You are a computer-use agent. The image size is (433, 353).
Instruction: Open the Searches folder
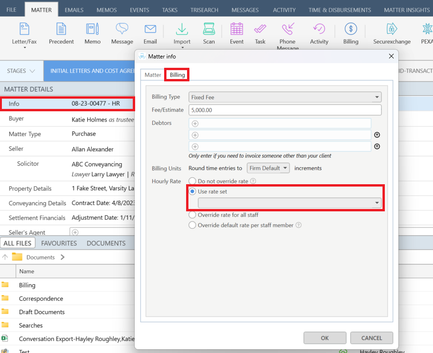coord(31,325)
